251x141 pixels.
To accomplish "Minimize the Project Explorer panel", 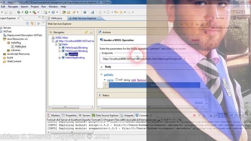I will (x=39, y=17).
